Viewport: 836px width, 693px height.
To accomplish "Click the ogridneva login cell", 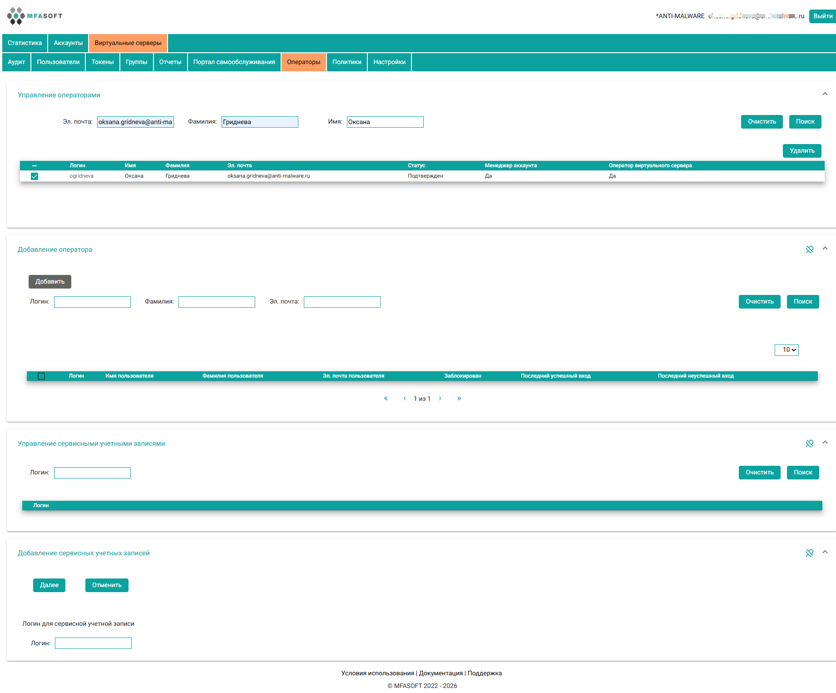I will click(x=82, y=176).
